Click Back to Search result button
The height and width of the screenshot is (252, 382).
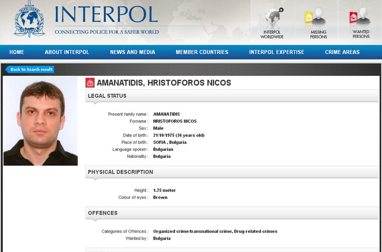30,69
